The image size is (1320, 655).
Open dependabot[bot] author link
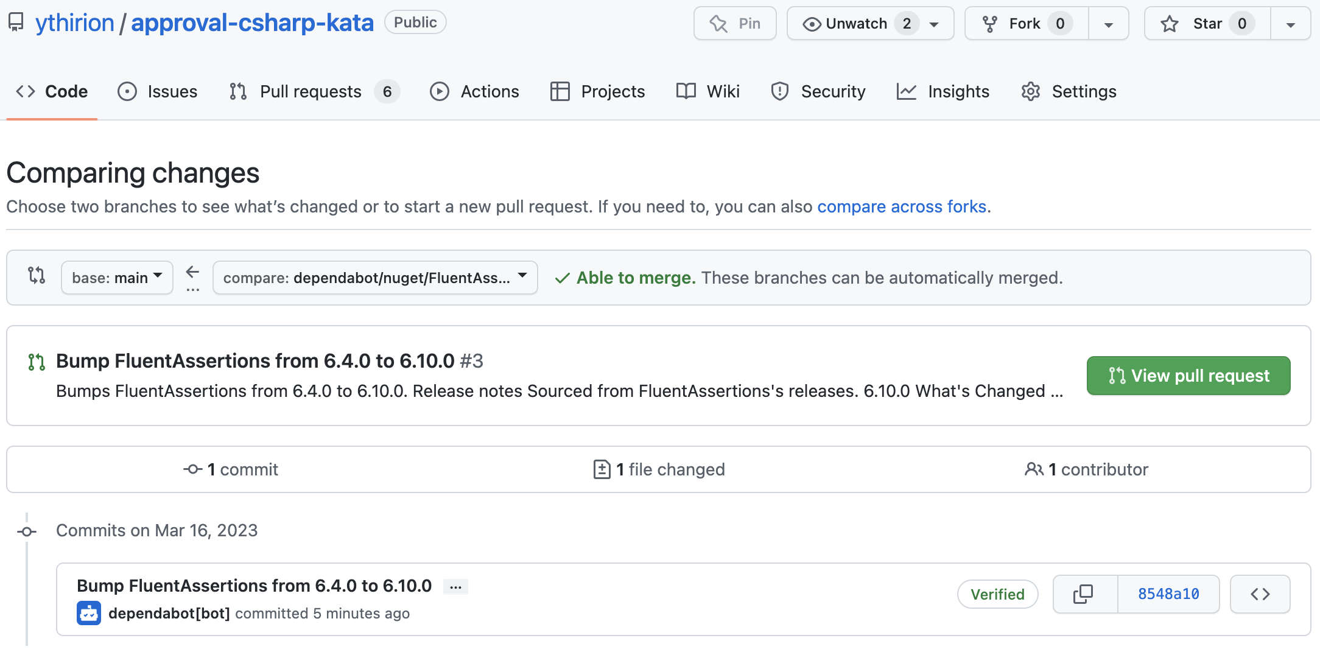[169, 614]
